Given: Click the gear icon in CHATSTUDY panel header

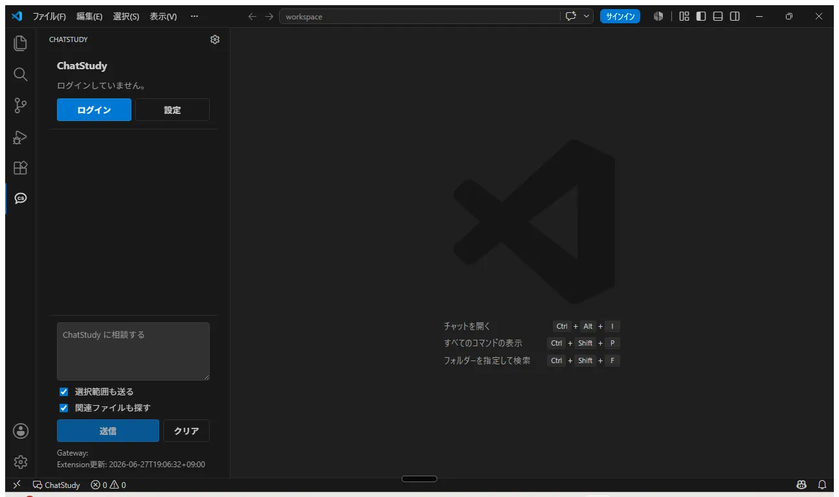Looking at the screenshot, I should (x=215, y=39).
